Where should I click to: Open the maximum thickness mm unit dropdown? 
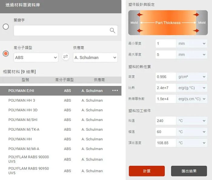pyautogui.click(x=192, y=54)
